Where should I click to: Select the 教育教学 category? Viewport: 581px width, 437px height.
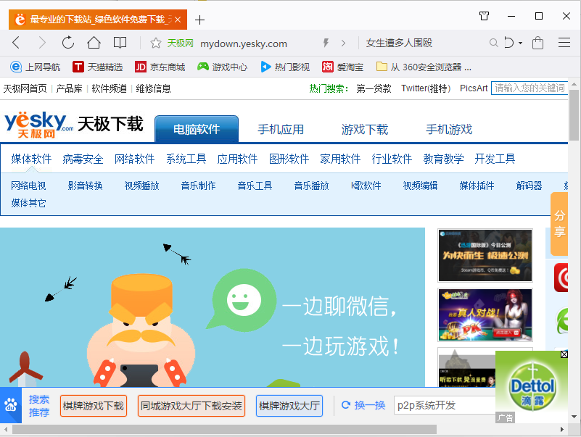coord(443,159)
